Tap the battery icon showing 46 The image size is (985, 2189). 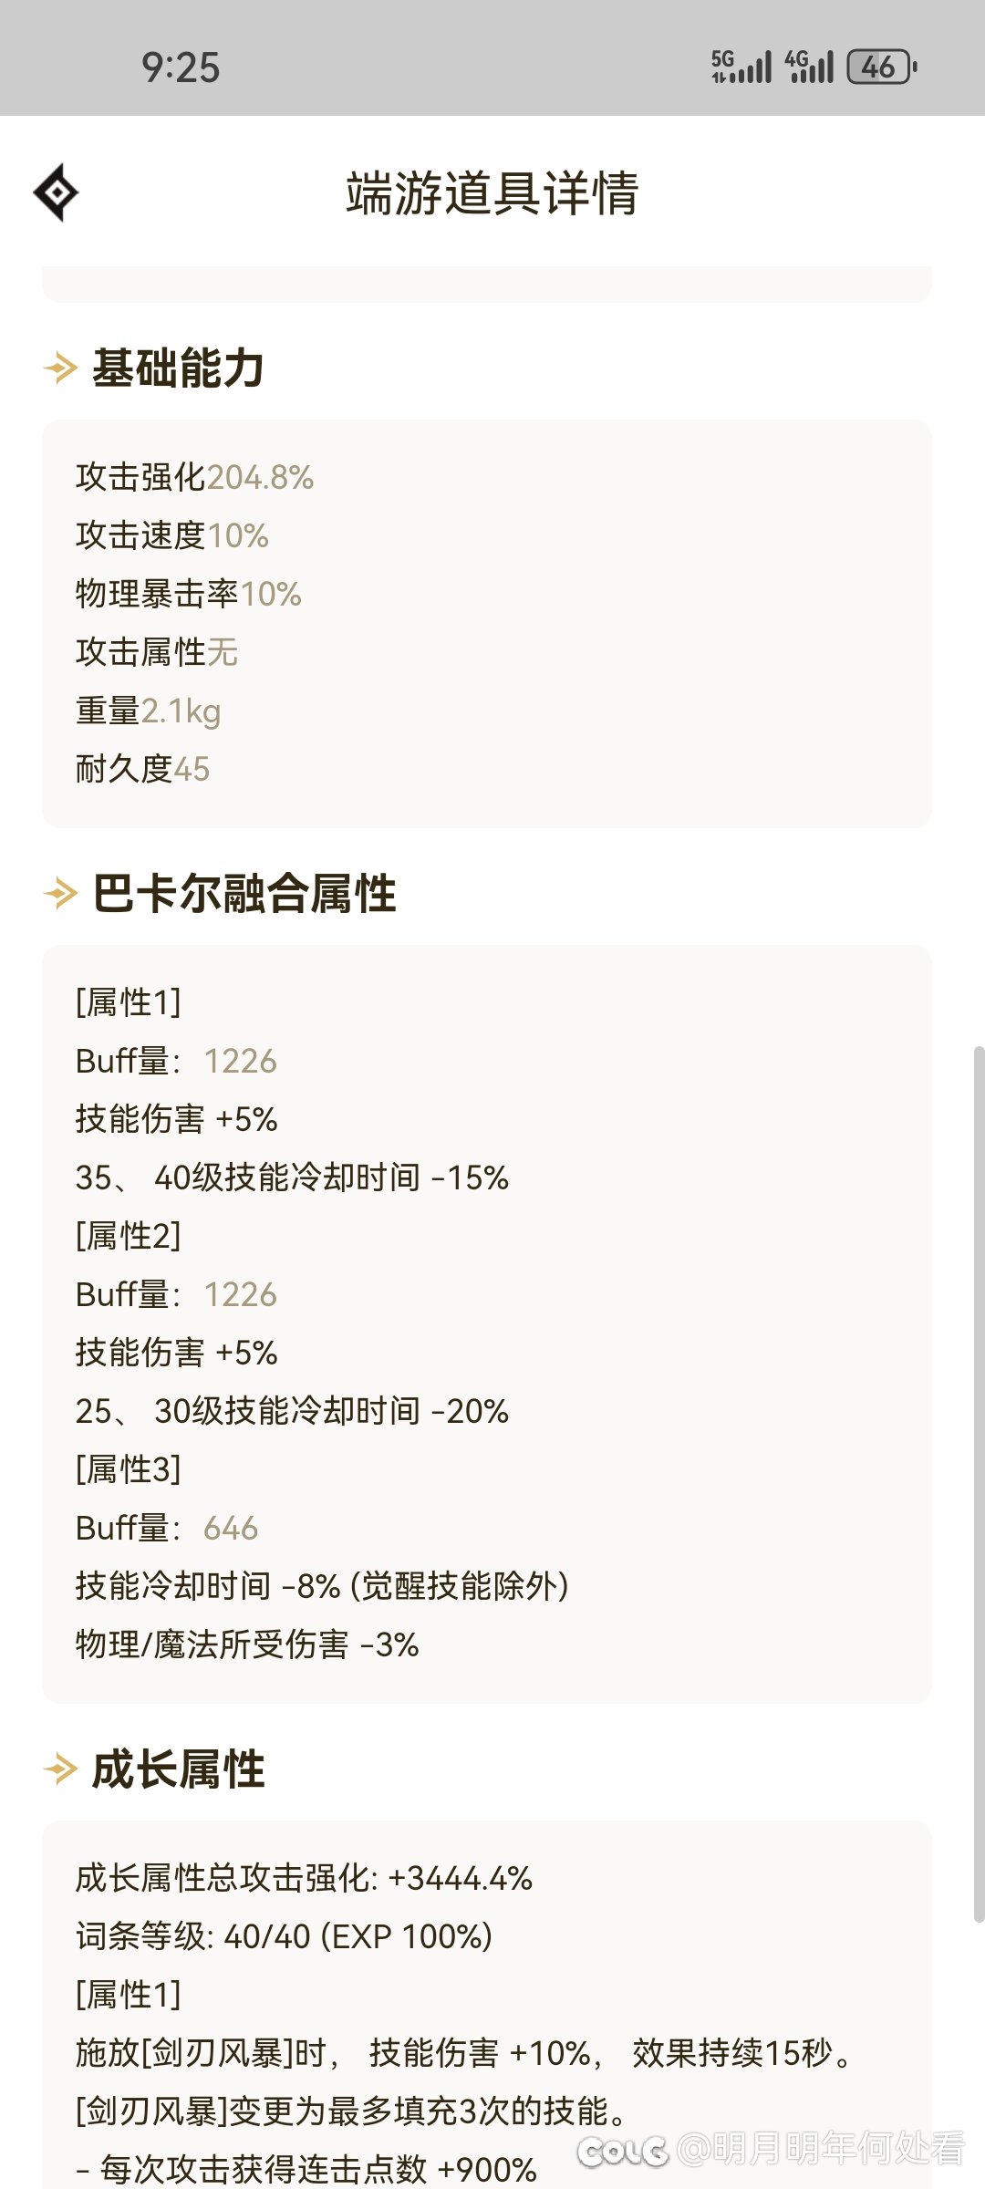(x=882, y=67)
